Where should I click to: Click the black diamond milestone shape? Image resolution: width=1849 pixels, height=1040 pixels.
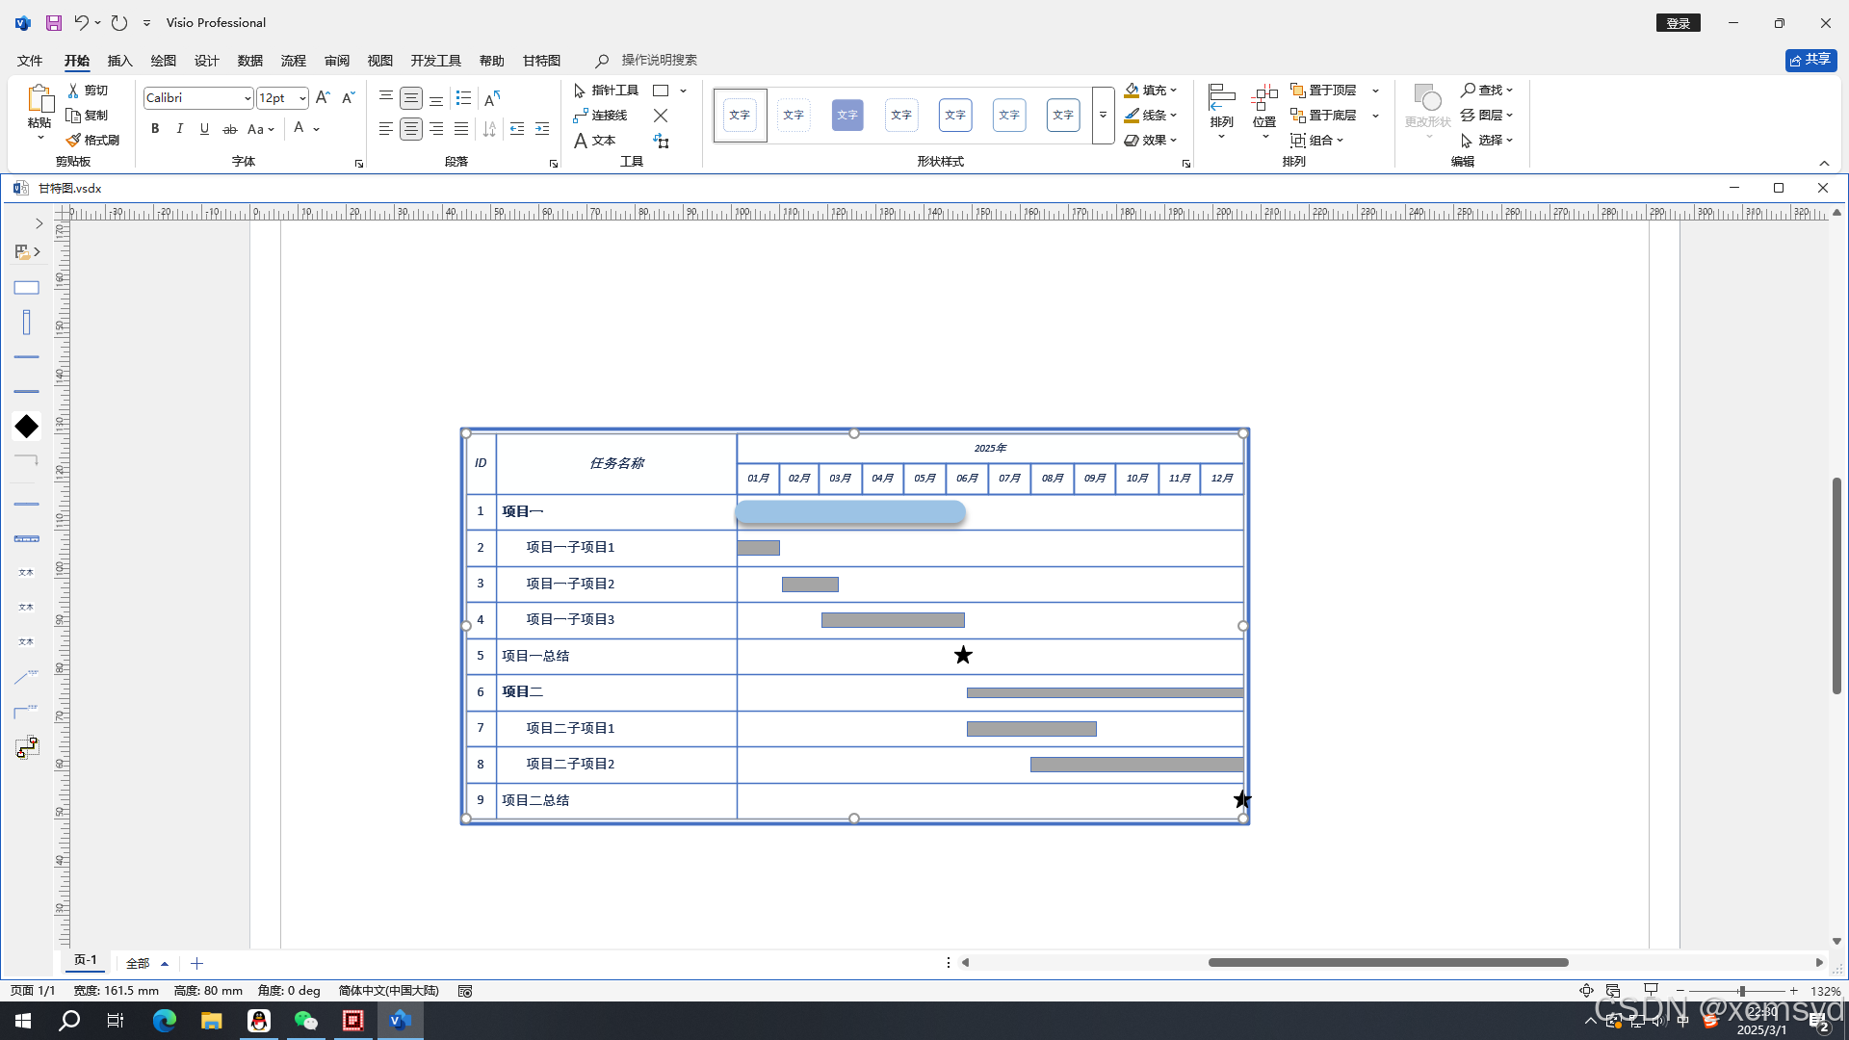click(x=26, y=427)
